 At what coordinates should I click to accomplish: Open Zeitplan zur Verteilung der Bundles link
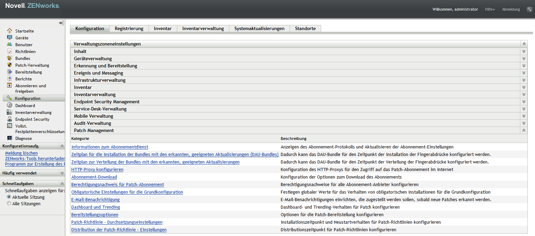(x=155, y=162)
